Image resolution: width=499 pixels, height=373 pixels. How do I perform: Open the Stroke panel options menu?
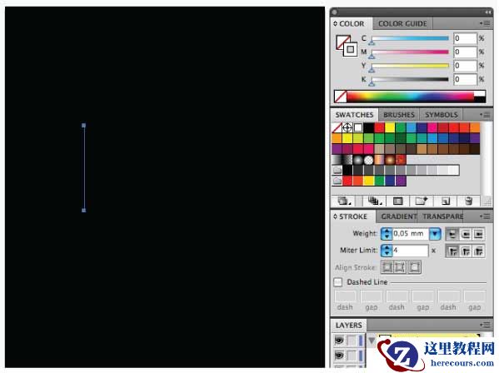[485, 216]
